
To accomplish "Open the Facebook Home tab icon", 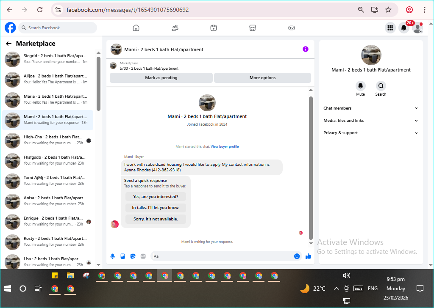I will [x=136, y=28].
